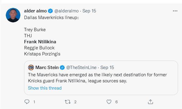Viewport: 182px width, 109px height.
Task: Click the Marc Stein display name
Action: pyautogui.click(x=47, y=68)
